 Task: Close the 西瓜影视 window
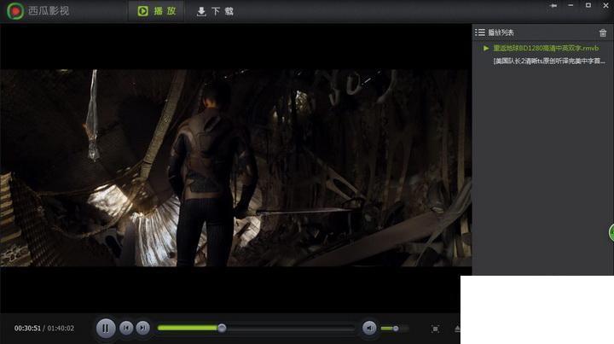(605, 5)
